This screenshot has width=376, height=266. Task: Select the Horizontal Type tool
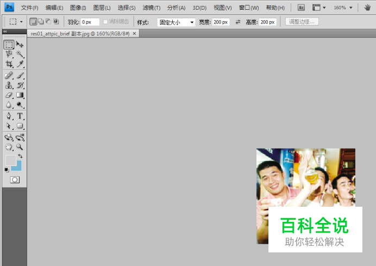[x=20, y=116]
